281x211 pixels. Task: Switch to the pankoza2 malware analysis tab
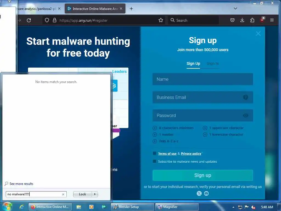(x=37, y=9)
